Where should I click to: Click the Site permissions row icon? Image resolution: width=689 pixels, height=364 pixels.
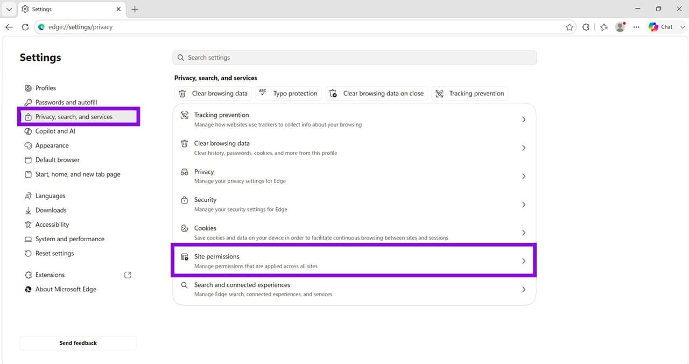[185, 257]
